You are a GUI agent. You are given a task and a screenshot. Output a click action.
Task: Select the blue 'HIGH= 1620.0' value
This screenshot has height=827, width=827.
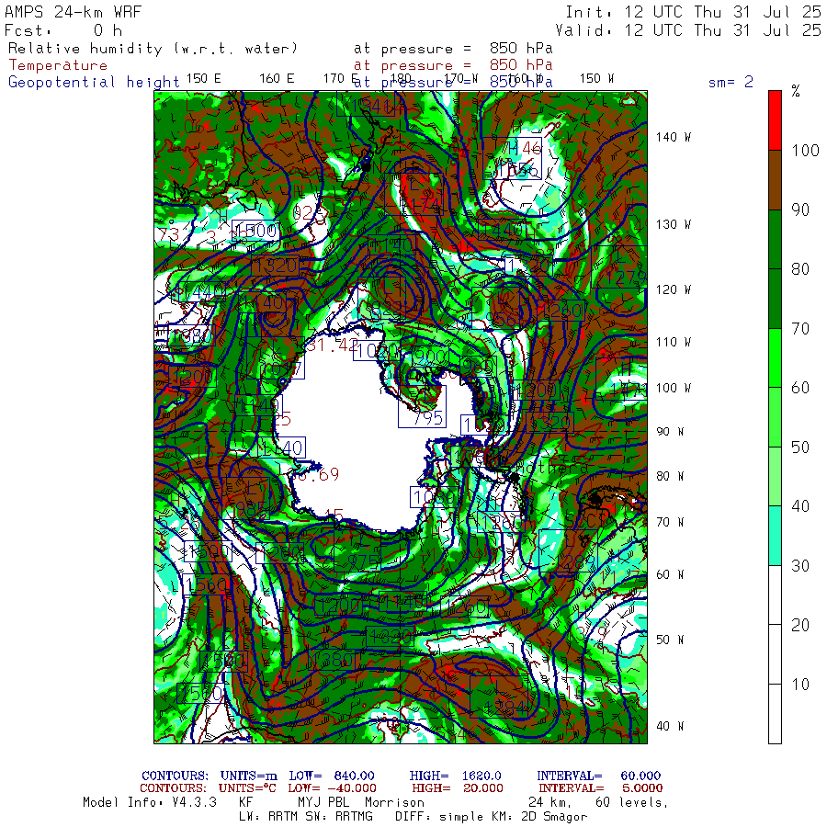click(455, 776)
